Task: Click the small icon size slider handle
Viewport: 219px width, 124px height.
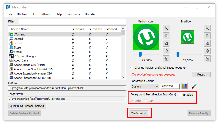Action: point(178,55)
